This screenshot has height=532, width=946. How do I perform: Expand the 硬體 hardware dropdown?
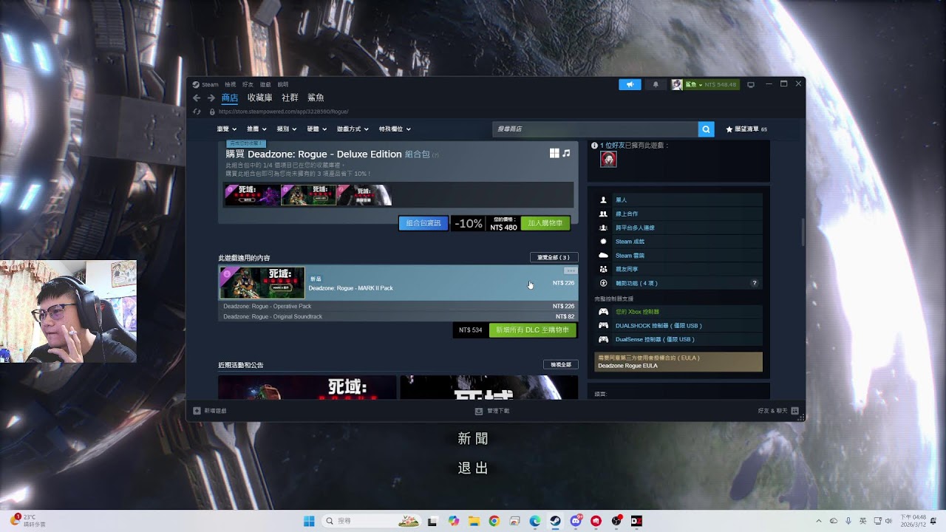click(317, 129)
